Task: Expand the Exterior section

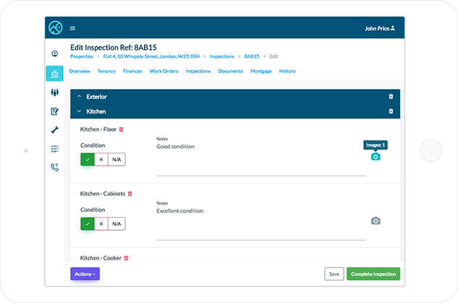Action: pos(79,96)
